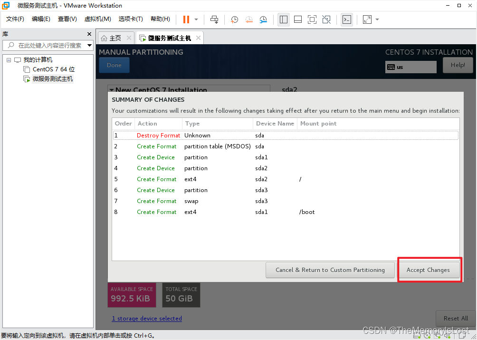Select row 7 swap format sda3
477x340 pixels.
point(286,201)
